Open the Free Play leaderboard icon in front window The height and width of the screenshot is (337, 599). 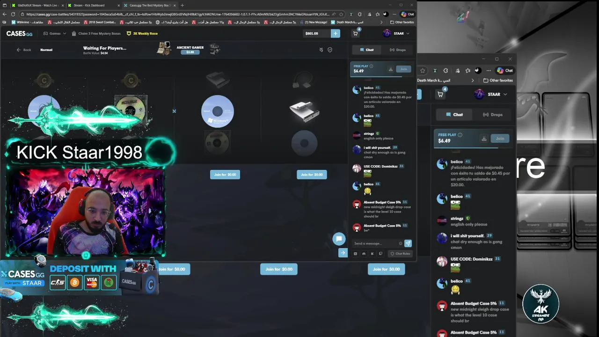tap(391, 69)
